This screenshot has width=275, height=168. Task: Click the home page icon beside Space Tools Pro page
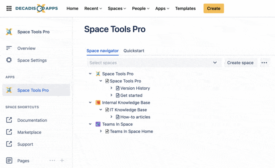point(107,81)
